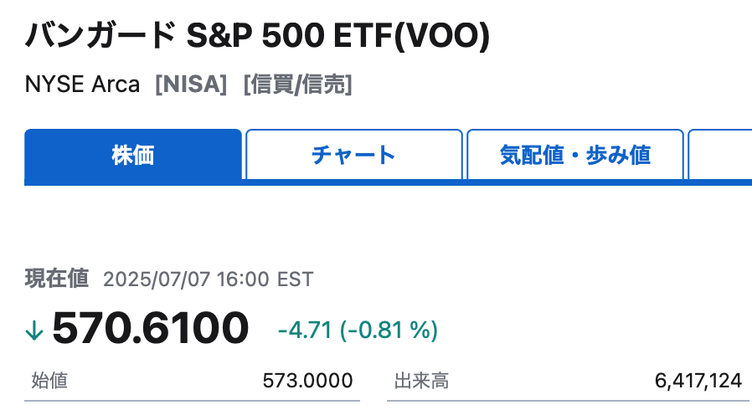
Task: Click the NYSE Arca exchange name
Action: [x=82, y=85]
